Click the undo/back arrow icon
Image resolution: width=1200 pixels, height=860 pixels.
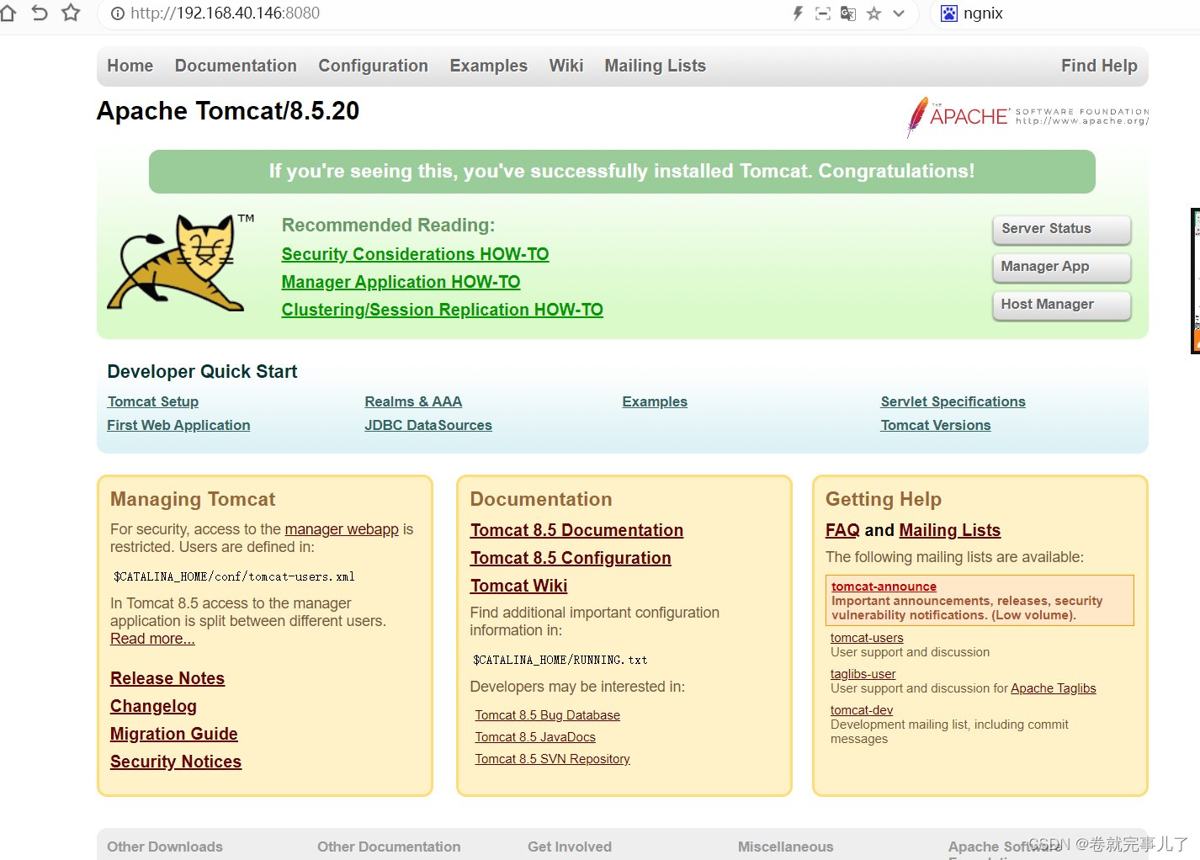coord(39,13)
